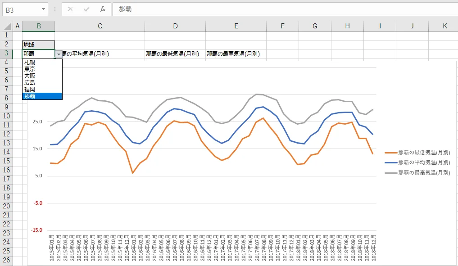The height and width of the screenshot is (266, 458).
Task: Select row 10 header
Action: (x=6, y=116)
